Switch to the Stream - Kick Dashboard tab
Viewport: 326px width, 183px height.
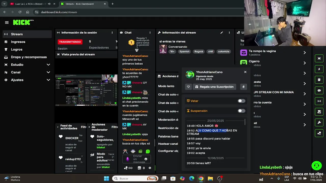[84, 4]
